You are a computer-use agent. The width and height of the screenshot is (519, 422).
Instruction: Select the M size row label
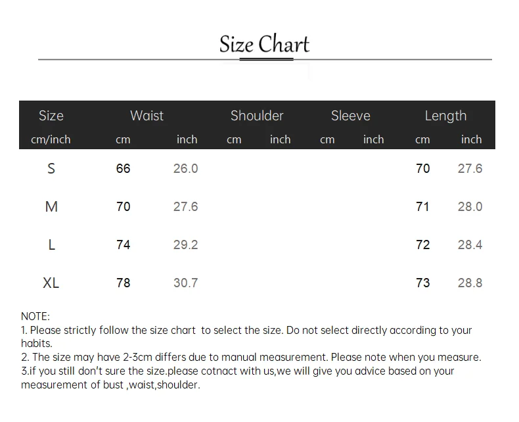tap(51, 206)
